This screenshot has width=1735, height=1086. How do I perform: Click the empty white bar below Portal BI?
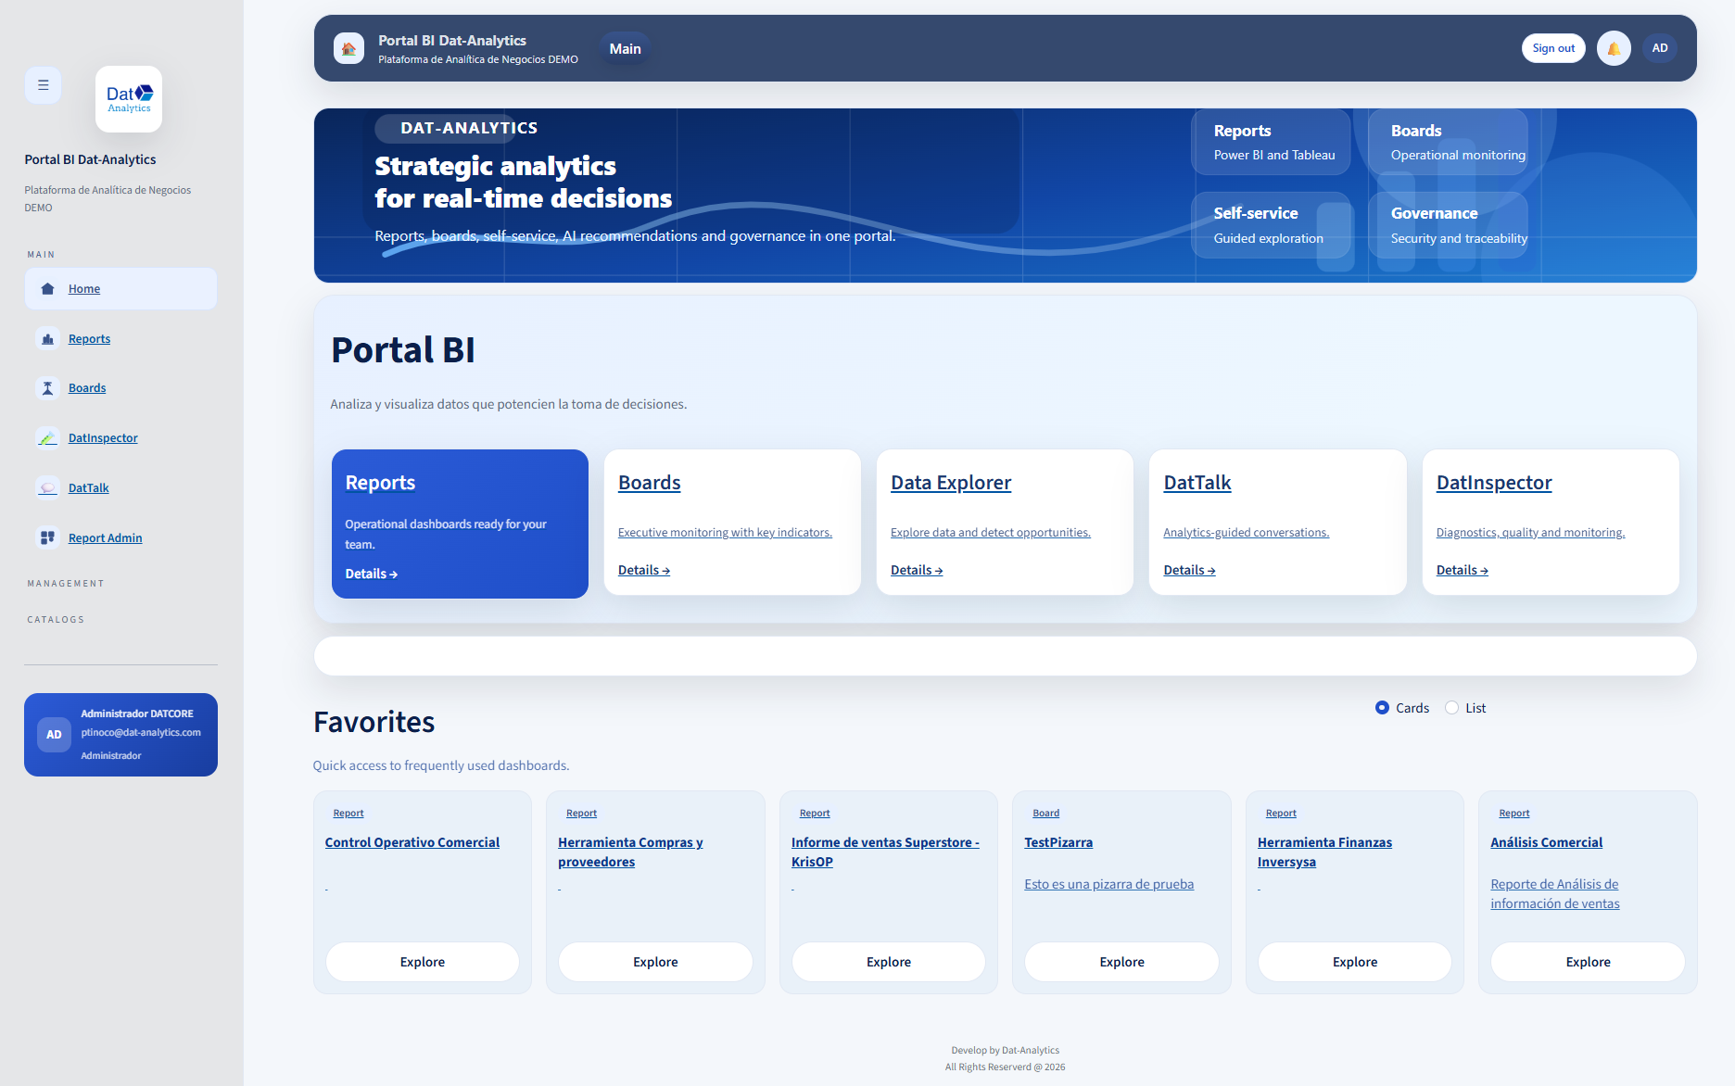pyautogui.click(x=1005, y=656)
